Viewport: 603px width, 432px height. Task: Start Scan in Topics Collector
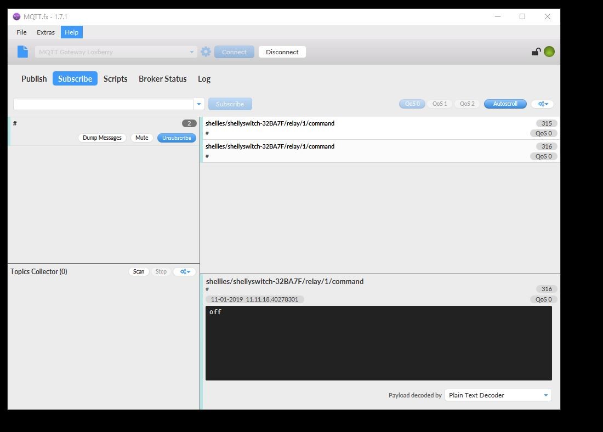pyautogui.click(x=139, y=271)
